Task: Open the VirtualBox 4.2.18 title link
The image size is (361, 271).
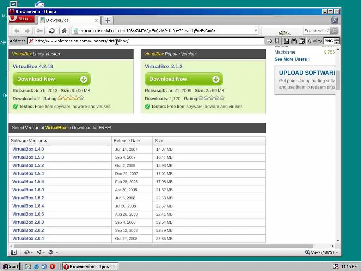Action: tap(33, 66)
